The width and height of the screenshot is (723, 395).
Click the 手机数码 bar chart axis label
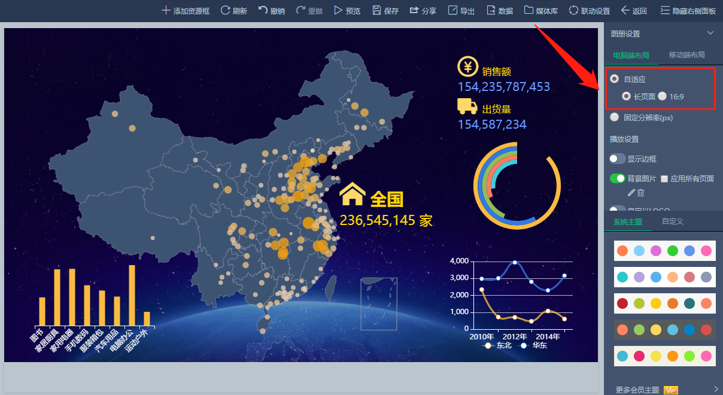77,341
